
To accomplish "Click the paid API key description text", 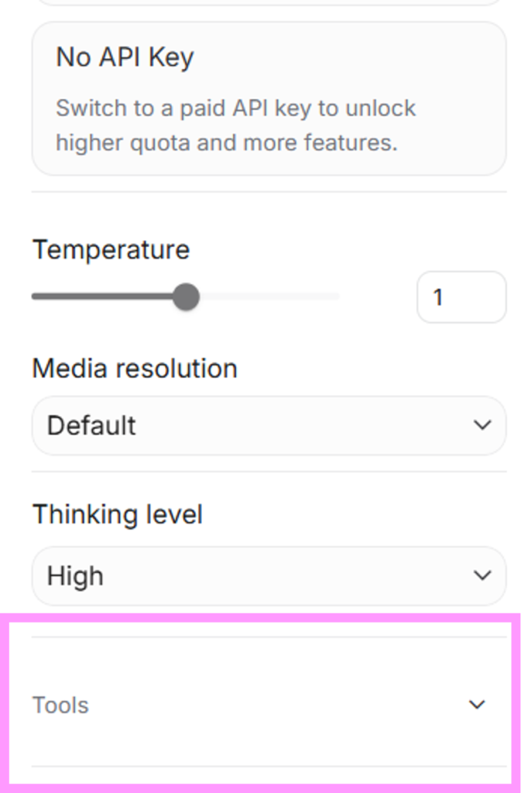I will coord(235,125).
